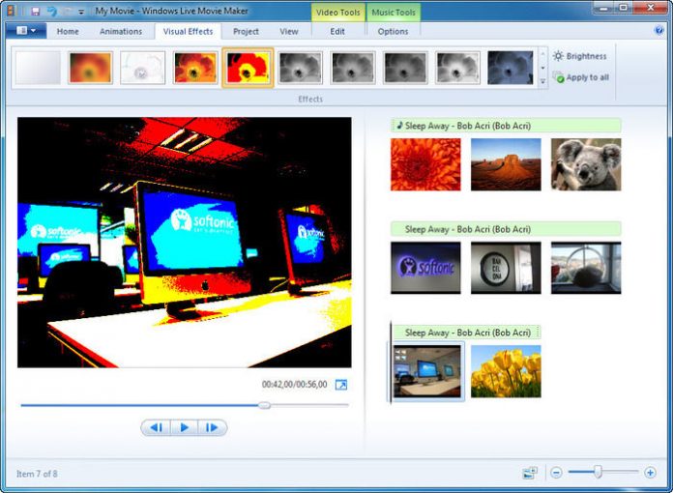This screenshot has height=493, width=673.
Task: Select the highlighted red-yellow threshold effect
Action: coord(249,68)
